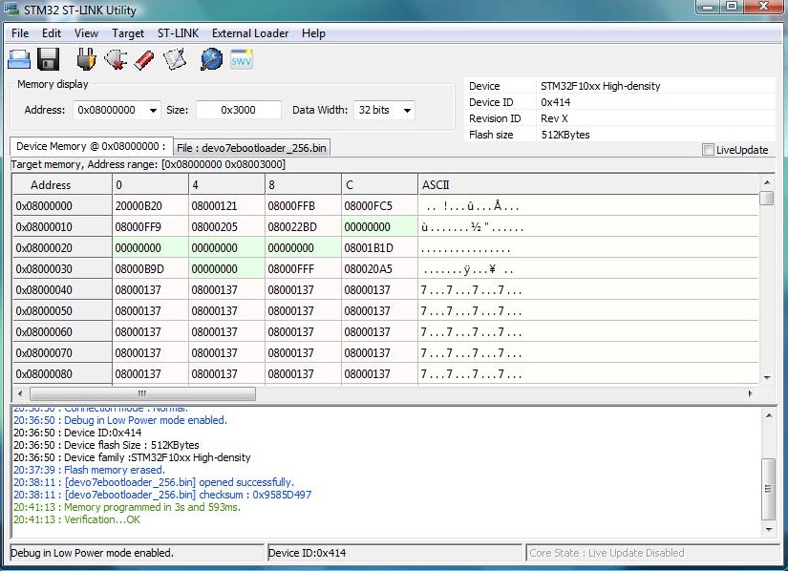The width and height of the screenshot is (788, 571).
Task: Enable the LiveUpdate checkbox
Action: tap(708, 149)
